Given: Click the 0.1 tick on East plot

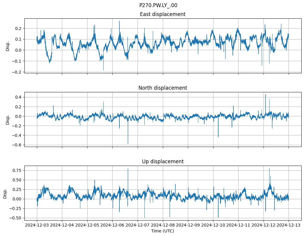Looking at the screenshot, I should (x=18, y=39).
